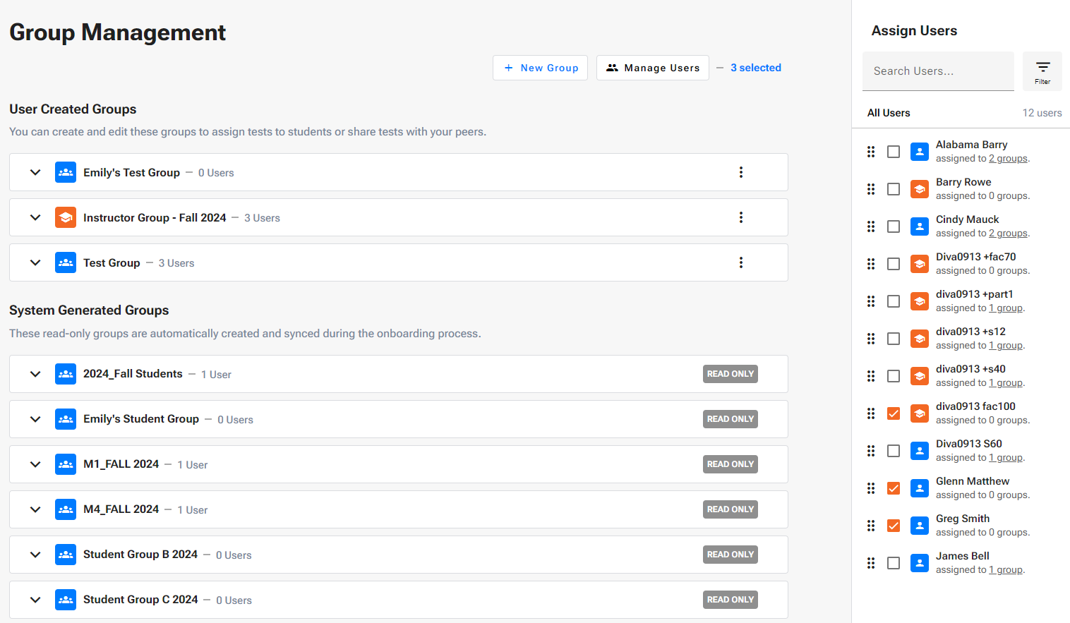This screenshot has height=623, width=1070.
Task: Click into the Search Users field
Action: point(937,71)
